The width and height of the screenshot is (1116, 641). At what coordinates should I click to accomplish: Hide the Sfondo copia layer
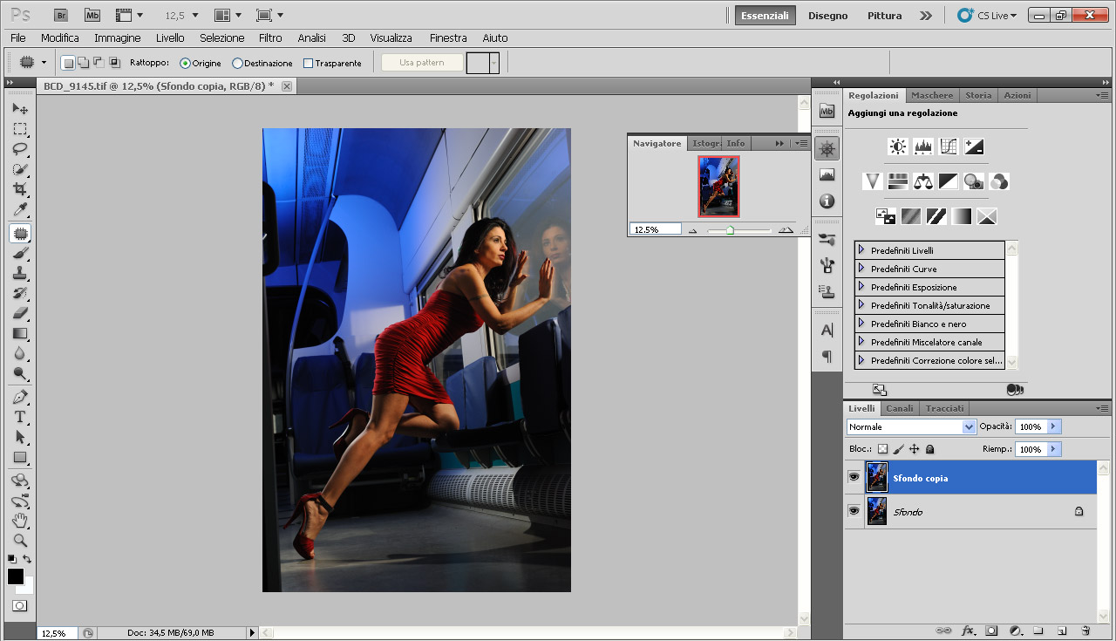[x=854, y=477]
